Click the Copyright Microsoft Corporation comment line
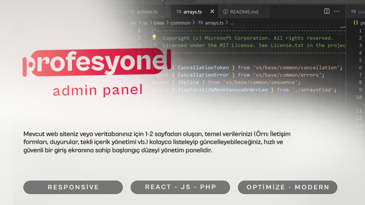 pos(248,38)
